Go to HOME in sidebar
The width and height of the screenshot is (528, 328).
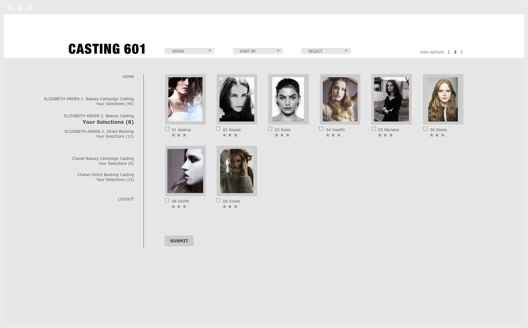[x=128, y=77]
